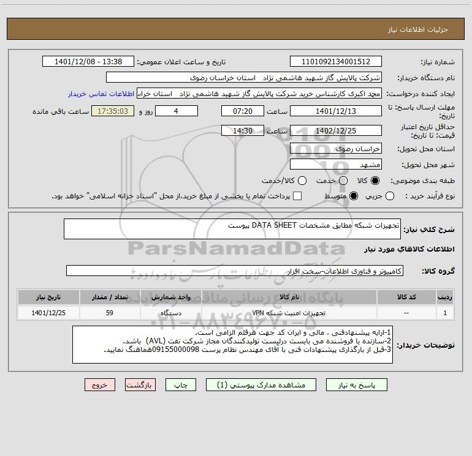The width and height of the screenshot is (472, 456).
Task: Click the بازگشت back button
Action: 140,385
